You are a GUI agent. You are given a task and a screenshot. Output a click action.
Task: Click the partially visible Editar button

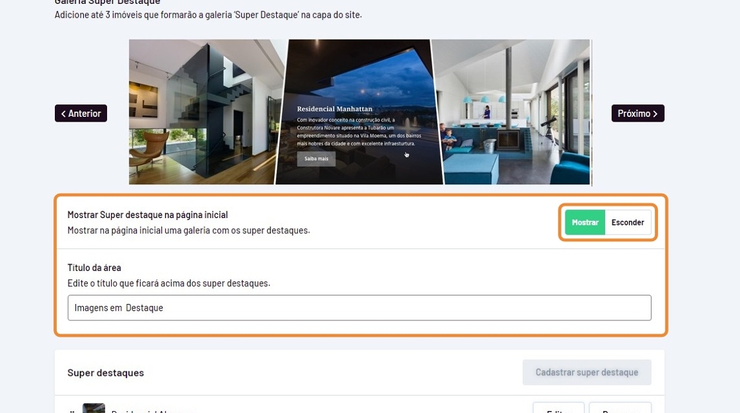click(558, 408)
